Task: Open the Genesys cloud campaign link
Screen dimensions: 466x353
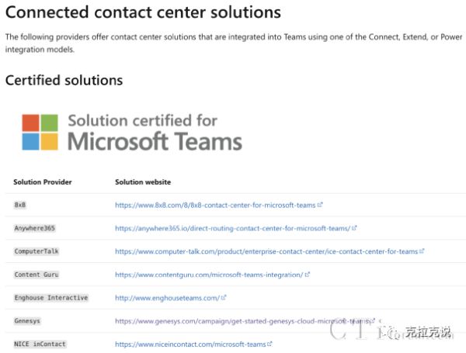Action: pyautogui.click(x=242, y=321)
